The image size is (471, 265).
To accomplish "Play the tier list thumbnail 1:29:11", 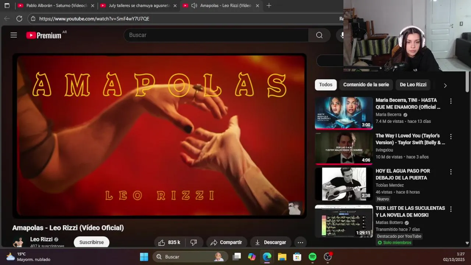I will click(x=344, y=221).
